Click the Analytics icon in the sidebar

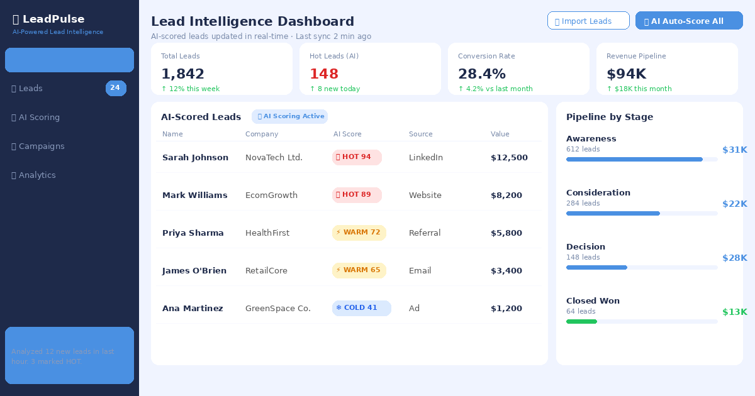(12, 175)
